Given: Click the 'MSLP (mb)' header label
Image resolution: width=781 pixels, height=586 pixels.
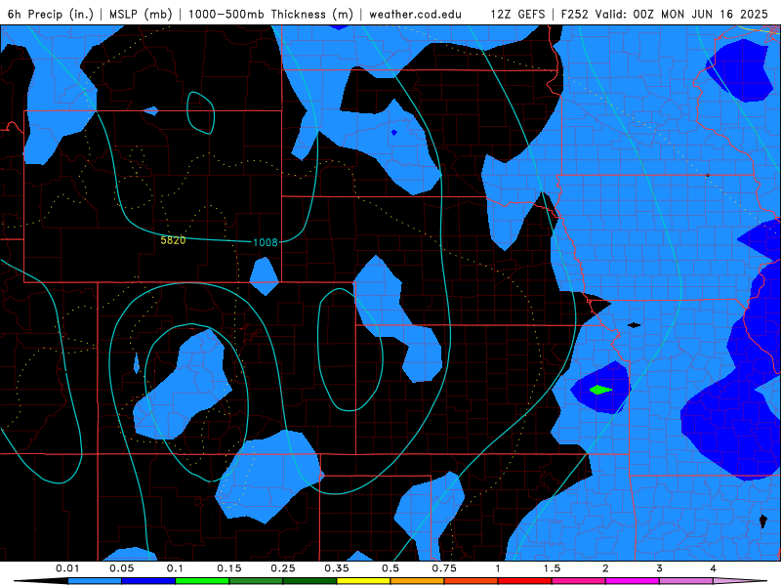Looking at the screenshot, I should pyautogui.click(x=141, y=14).
